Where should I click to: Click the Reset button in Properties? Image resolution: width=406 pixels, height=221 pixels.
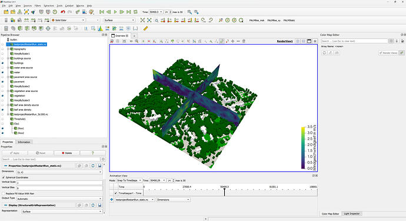[x=41, y=153]
